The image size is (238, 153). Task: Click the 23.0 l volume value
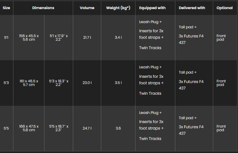(87, 83)
